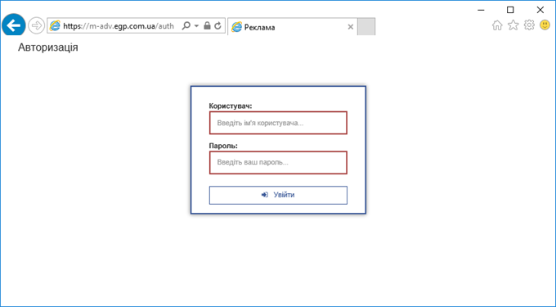View the lock security report icon
This screenshot has height=307, width=556.
(208, 25)
